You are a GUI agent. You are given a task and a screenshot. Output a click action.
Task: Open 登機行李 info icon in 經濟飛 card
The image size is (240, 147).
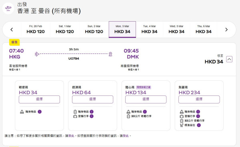(x=92, y=116)
